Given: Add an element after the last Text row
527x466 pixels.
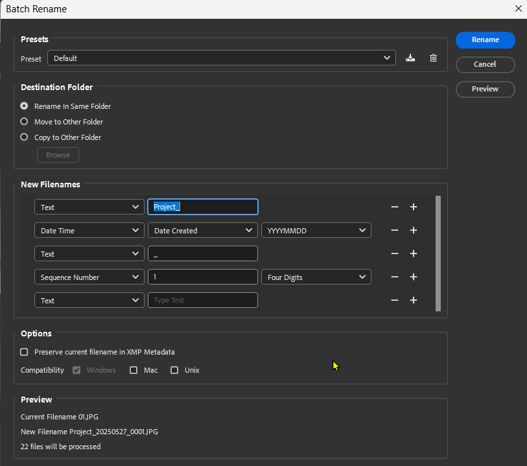Looking at the screenshot, I should click(414, 300).
